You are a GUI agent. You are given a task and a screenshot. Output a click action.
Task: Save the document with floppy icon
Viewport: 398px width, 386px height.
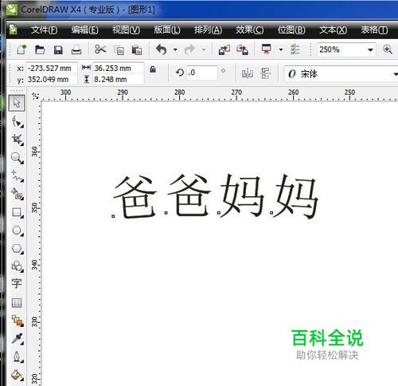(58, 49)
